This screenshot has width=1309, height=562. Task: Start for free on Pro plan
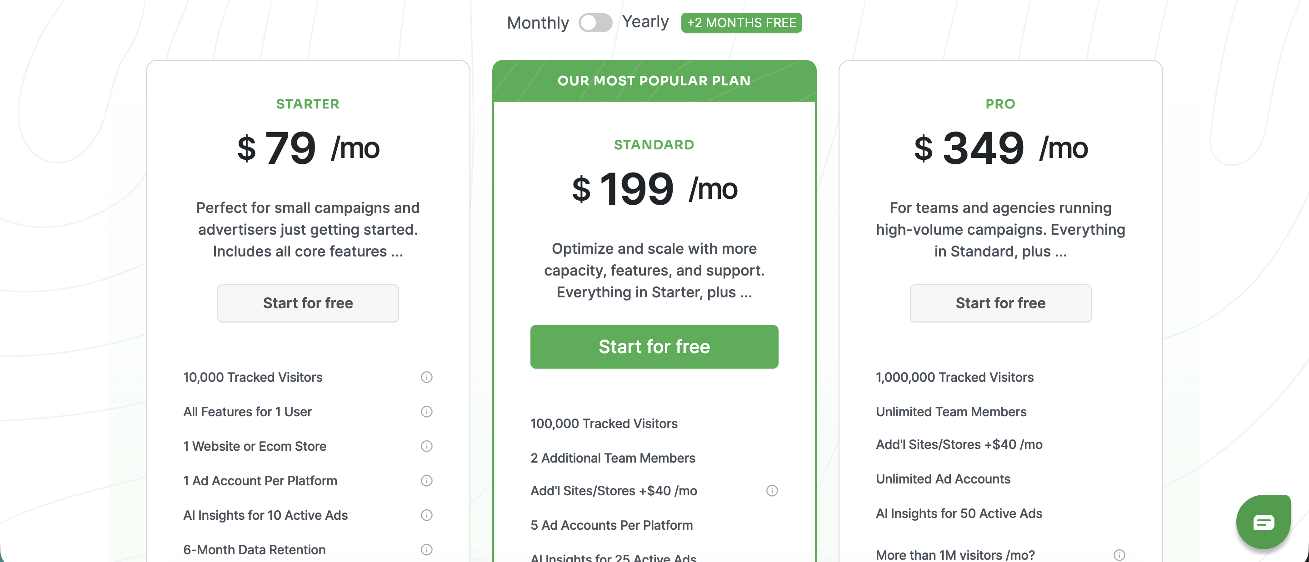point(1000,303)
